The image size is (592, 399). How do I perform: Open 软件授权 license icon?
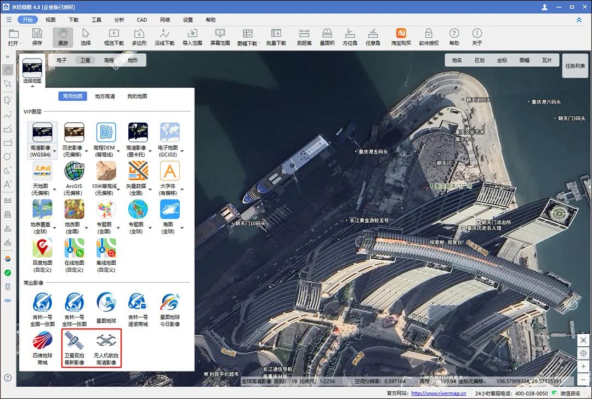point(429,37)
